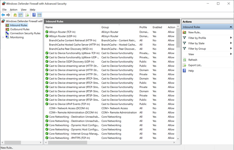The width and height of the screenshot is (234, 150).
Task: Sort rules by Action column header
Action: tap(171, 27)
